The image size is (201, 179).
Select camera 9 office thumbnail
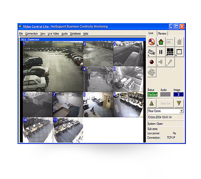coord(128,104)
